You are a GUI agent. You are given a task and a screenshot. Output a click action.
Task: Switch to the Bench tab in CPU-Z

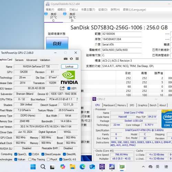(x=153, y=105)
